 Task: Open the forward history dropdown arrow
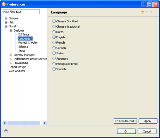(x=156, y=12)
